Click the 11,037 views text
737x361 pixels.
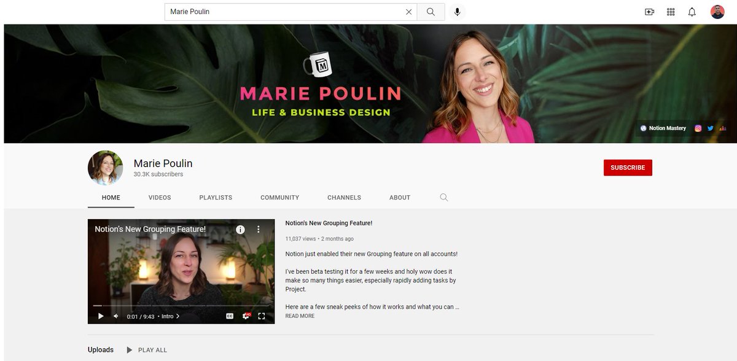point(300,239)
